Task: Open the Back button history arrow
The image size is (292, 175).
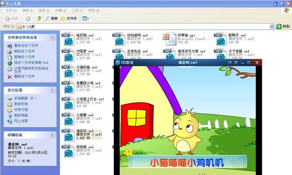Action: 21,18
